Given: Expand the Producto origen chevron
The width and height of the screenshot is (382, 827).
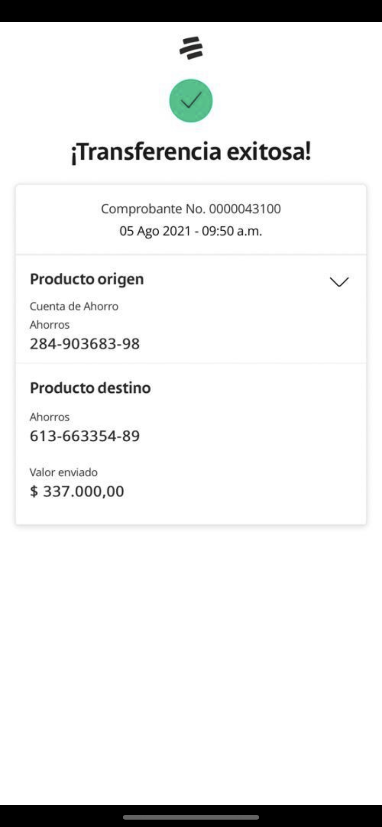Looking at the screenshot, I should 339,282.
